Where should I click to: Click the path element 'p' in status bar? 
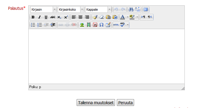pyautogui.click(x=40, y=87)
